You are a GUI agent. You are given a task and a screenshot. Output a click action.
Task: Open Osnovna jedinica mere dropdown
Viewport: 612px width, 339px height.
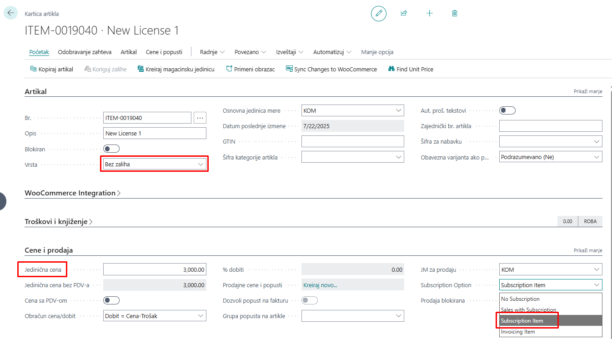[352, 110]
